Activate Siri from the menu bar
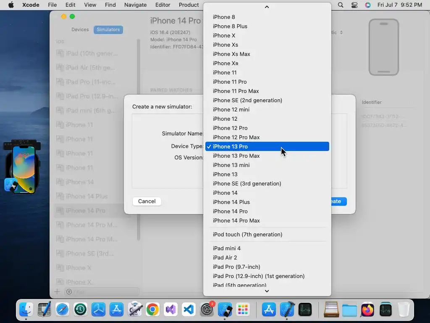Viewport: 430px width, 323px height. [368, 5]
